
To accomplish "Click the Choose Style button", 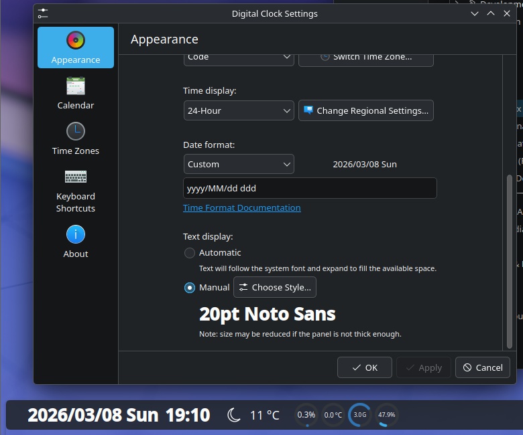I will click(x=275, y=288).
